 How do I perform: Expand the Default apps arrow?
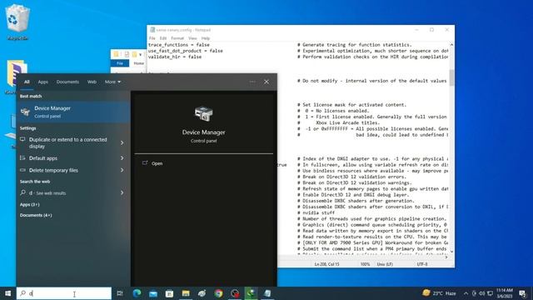[122, 157]
